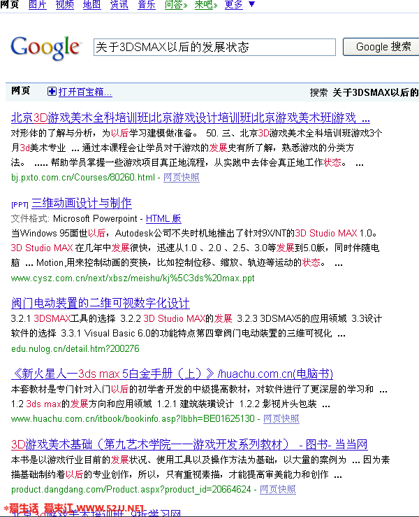Click the www.cysz.com.cn ppt URL text
The width and height of the screenshot is (419, 517).
pos(133,278)
